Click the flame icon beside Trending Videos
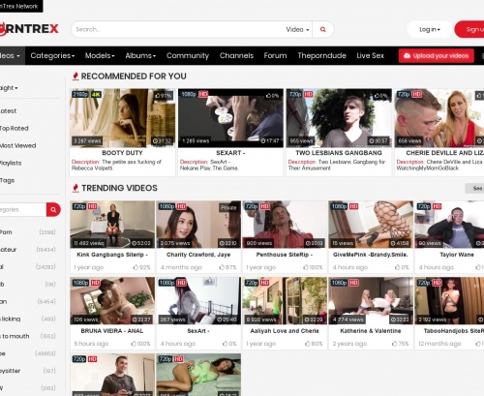The height and width of the screenshot is (396, 484). point(76,188)
